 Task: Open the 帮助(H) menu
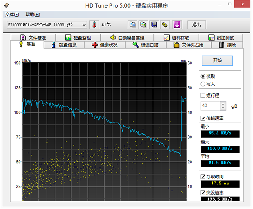(33, 15)
